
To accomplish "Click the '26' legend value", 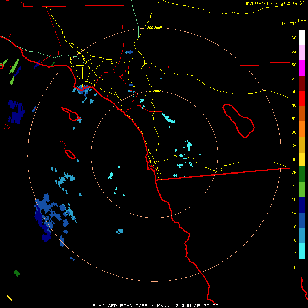I will [x=294, y=173].
